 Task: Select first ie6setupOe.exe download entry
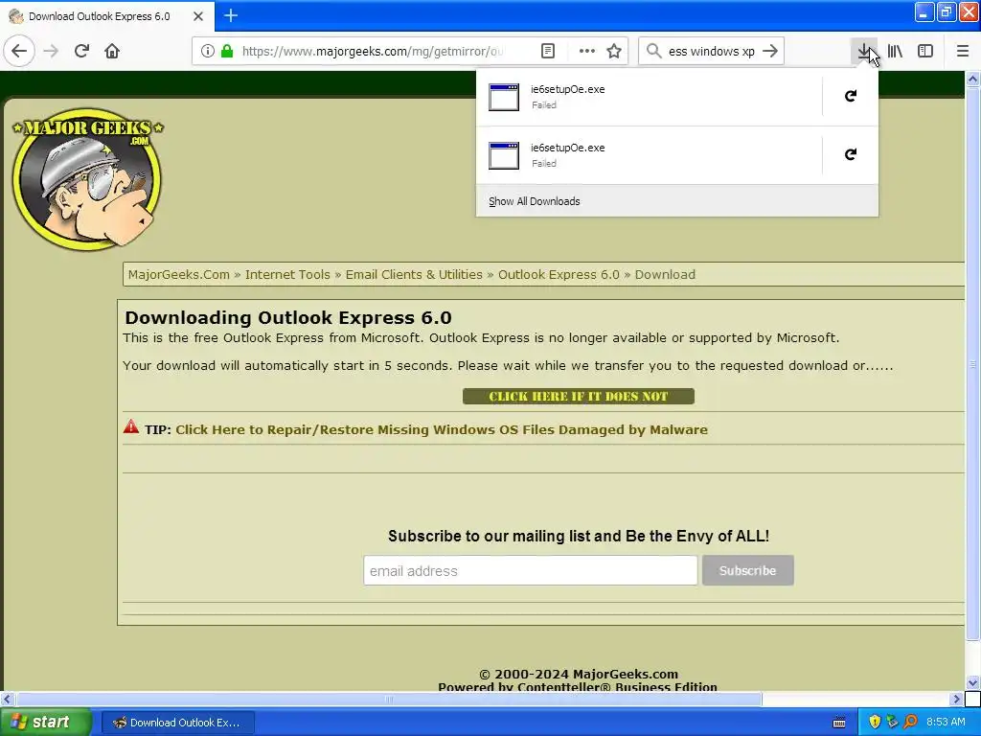649,97
